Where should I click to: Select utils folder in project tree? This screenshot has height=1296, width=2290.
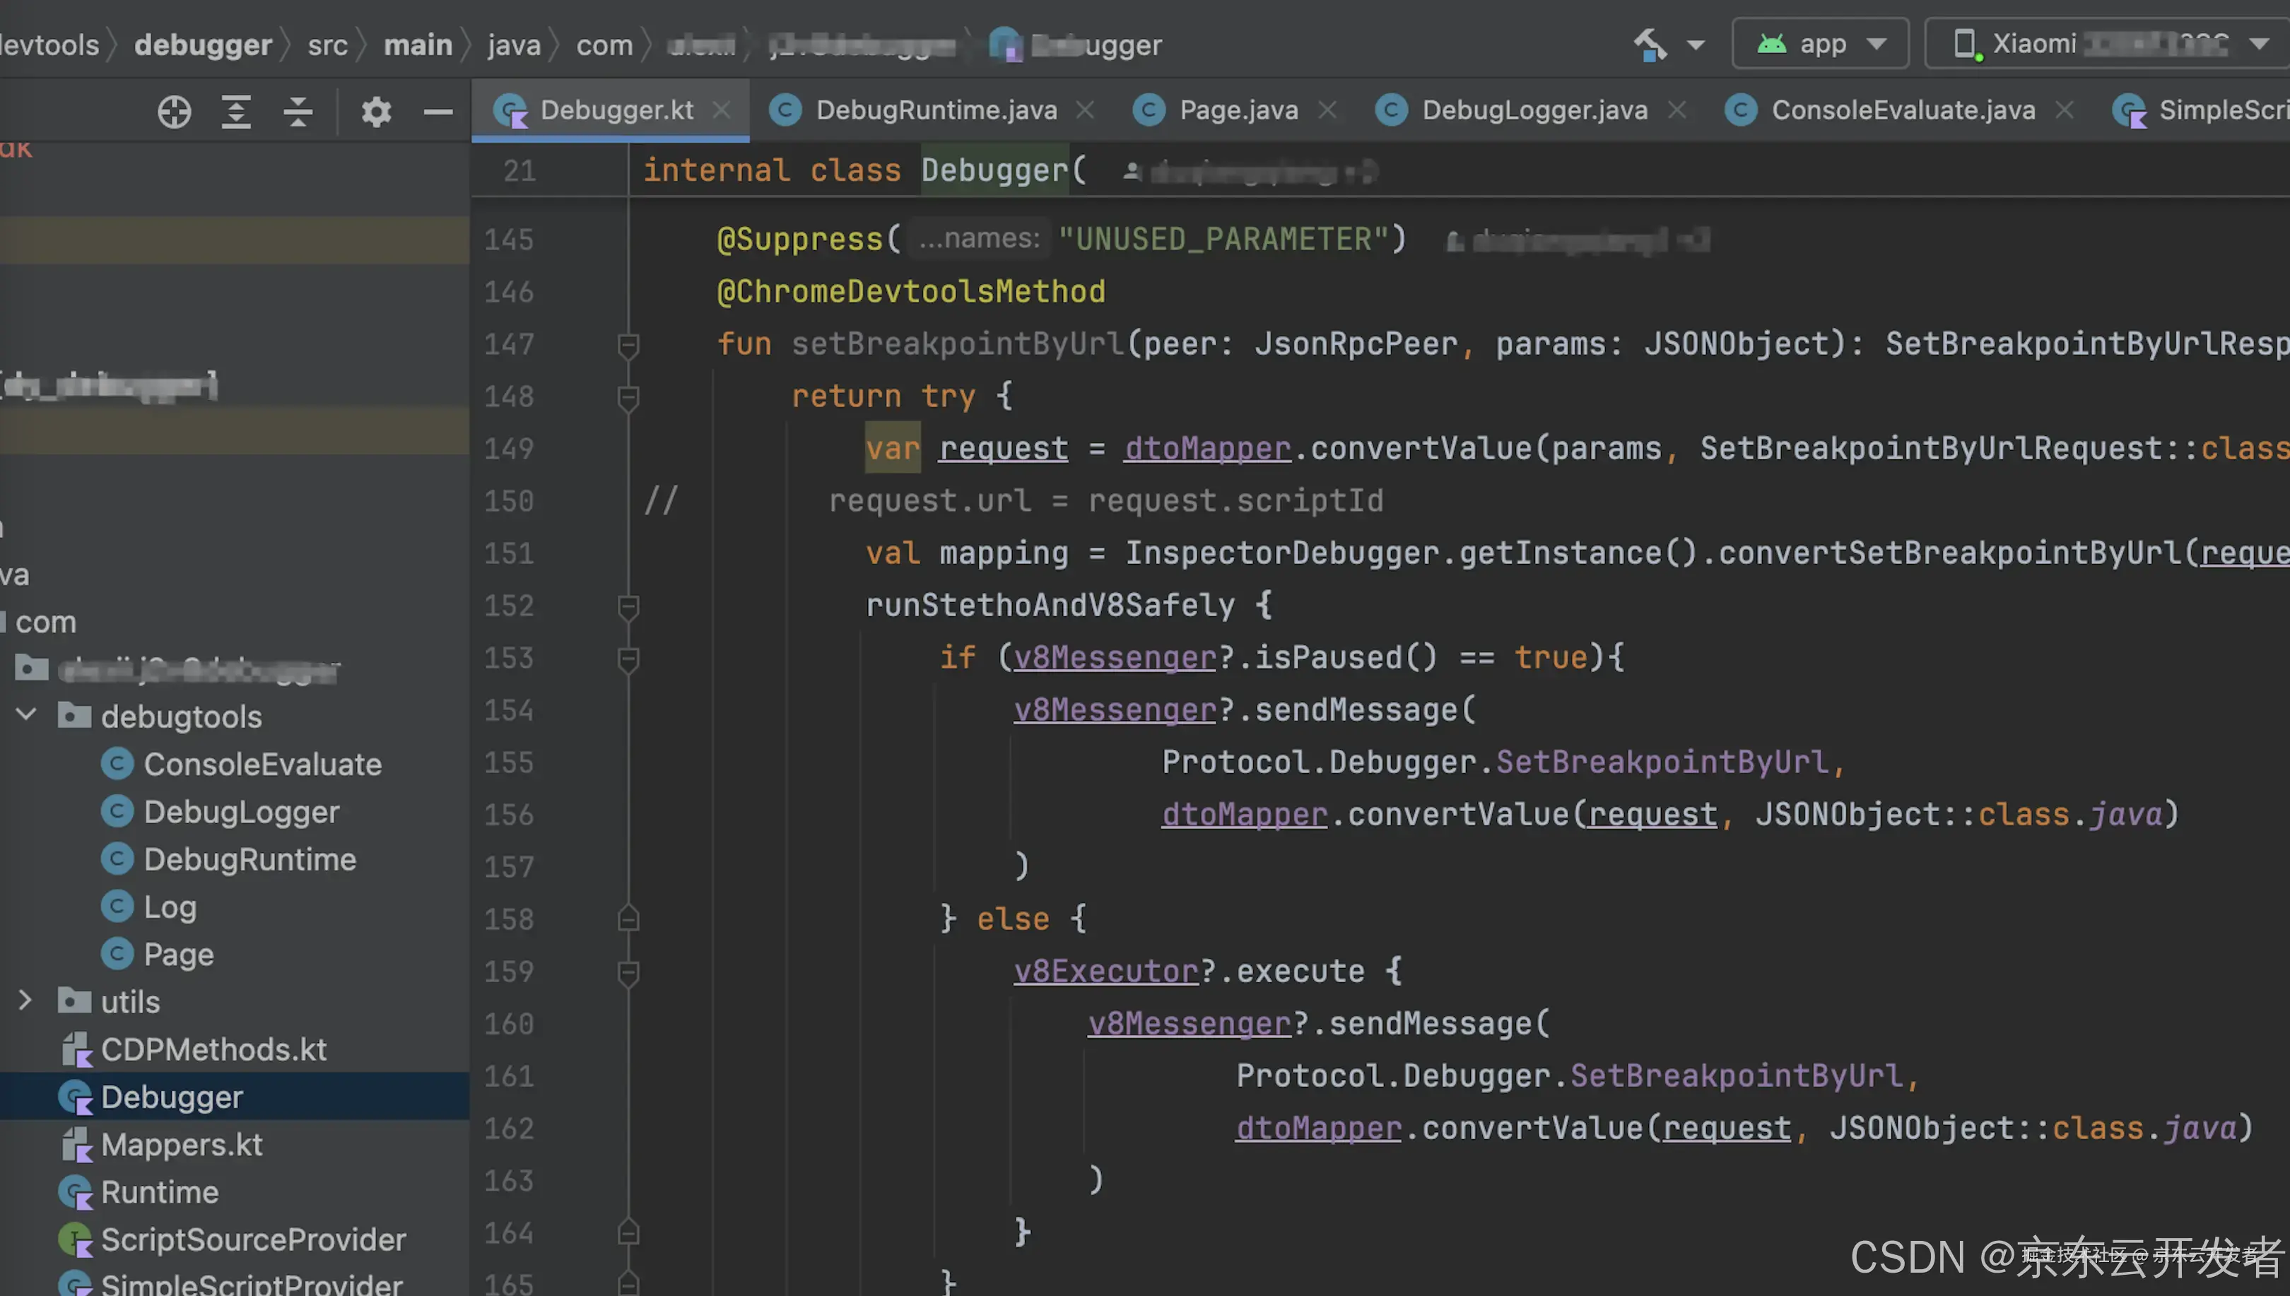130,1001
